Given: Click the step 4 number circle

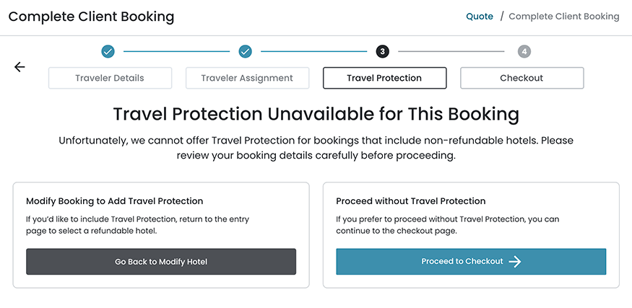Looking at the screenshot, I should click(524, 51).
